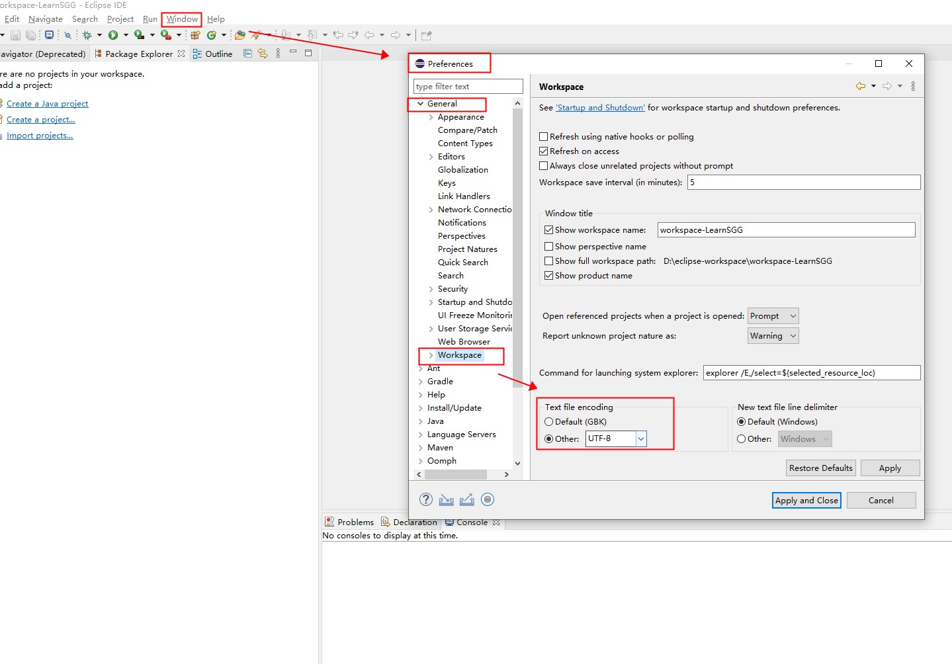Open the Project menu
The image size is (952, 664).
coord(120,19)
